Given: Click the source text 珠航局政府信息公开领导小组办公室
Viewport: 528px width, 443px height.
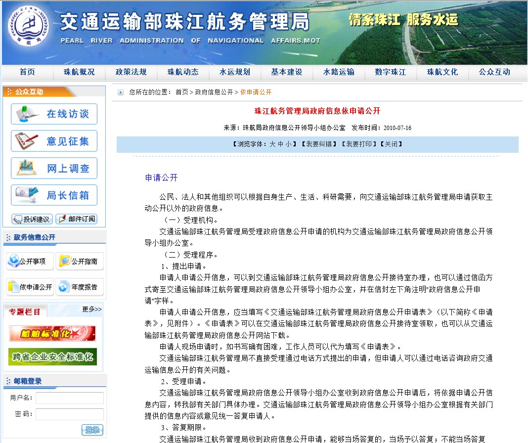Looking at the screenshot, I should coord(294,128).
